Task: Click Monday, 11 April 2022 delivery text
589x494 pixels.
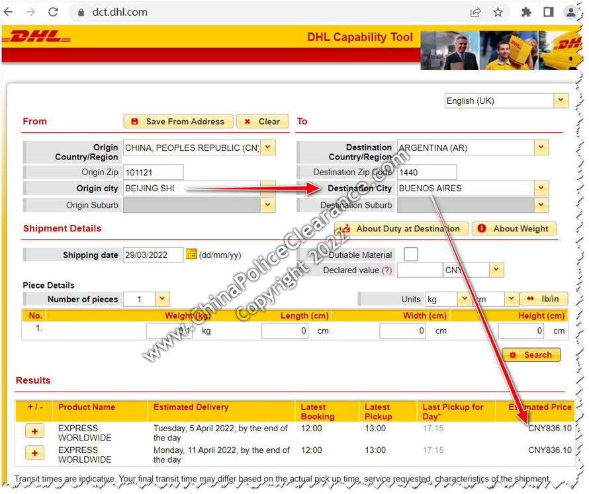Action: [x=221, y=454]
